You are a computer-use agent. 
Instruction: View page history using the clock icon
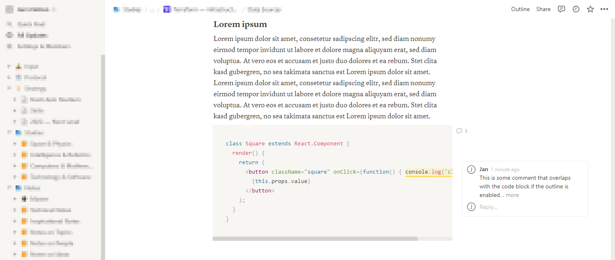[x=576, y=9]
